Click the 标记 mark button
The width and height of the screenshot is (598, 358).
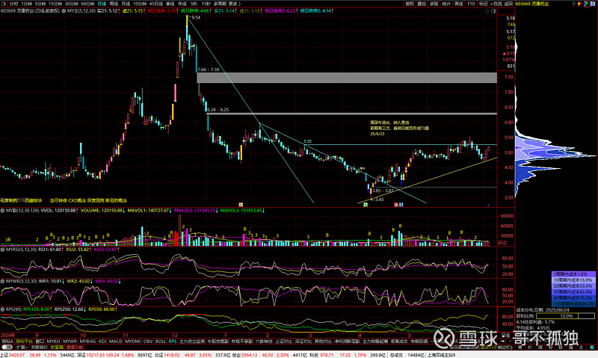coord(483,4)
